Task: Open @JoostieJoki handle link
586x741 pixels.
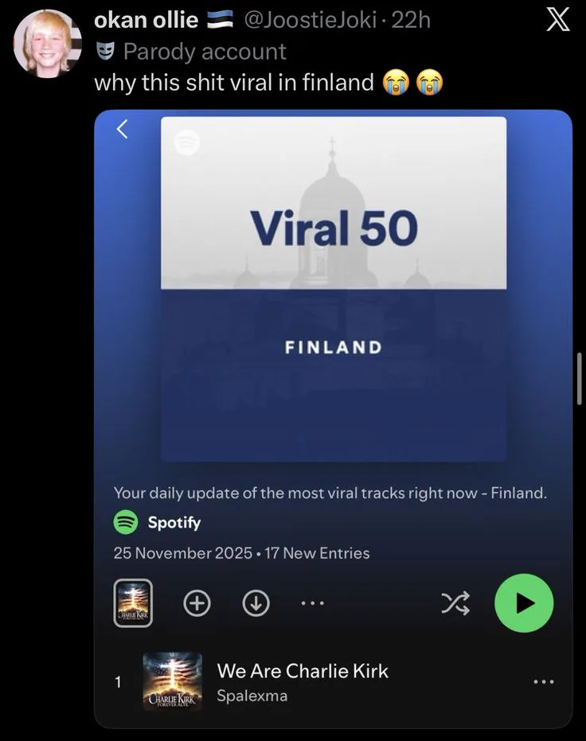Action: [311, 21]
